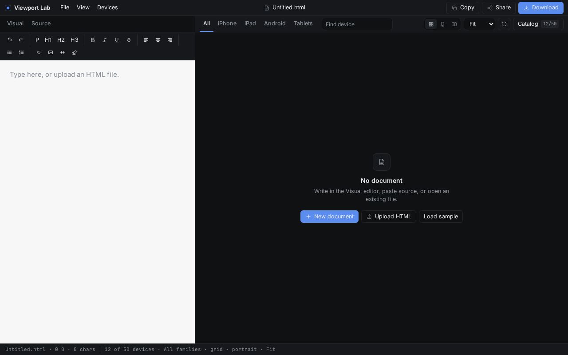Switch preview to single device layout
This screenshot has height=355, width=568.
pyautogui.click(x=442, y=24)
